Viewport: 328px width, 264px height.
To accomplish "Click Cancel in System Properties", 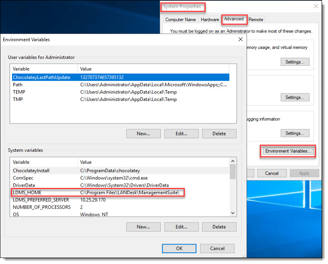I will (x=271, y=173).
